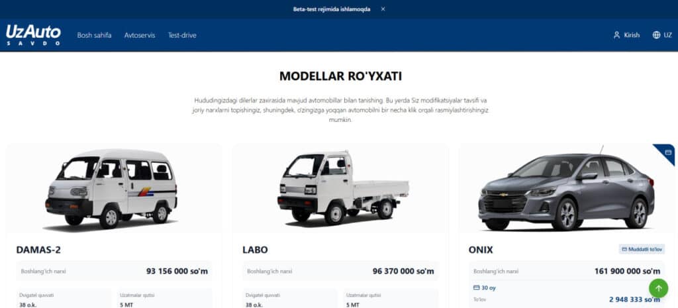Viewport: 678px width, 308px height.
Task: Click the card icon next to 30 oy
Action: (477, 287)
